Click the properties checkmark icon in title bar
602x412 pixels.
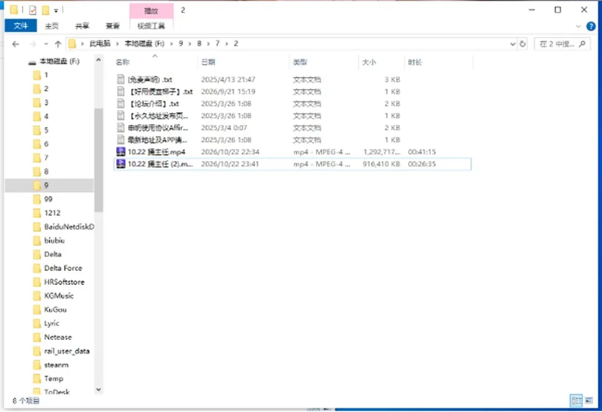33,11
